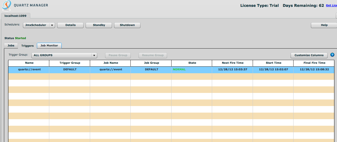
Task: Click the NORMAL state cell
Action: click(192, 70)
